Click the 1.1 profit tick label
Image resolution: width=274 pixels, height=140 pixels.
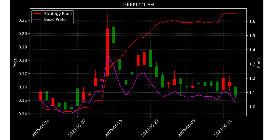point(252,93)
